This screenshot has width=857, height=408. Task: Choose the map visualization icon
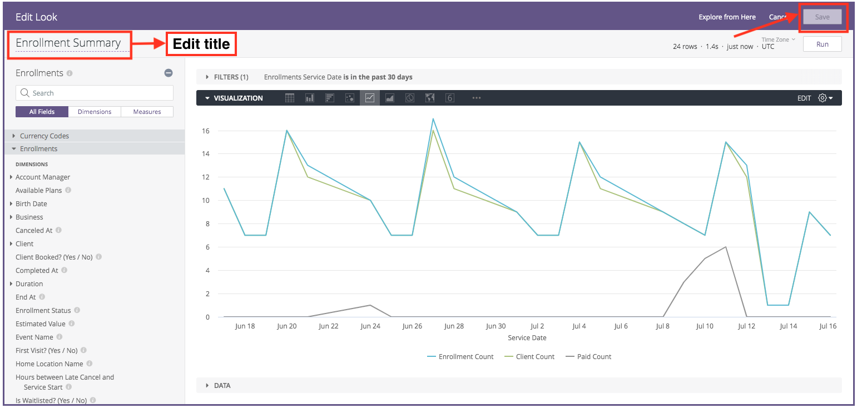coord(430,98)
